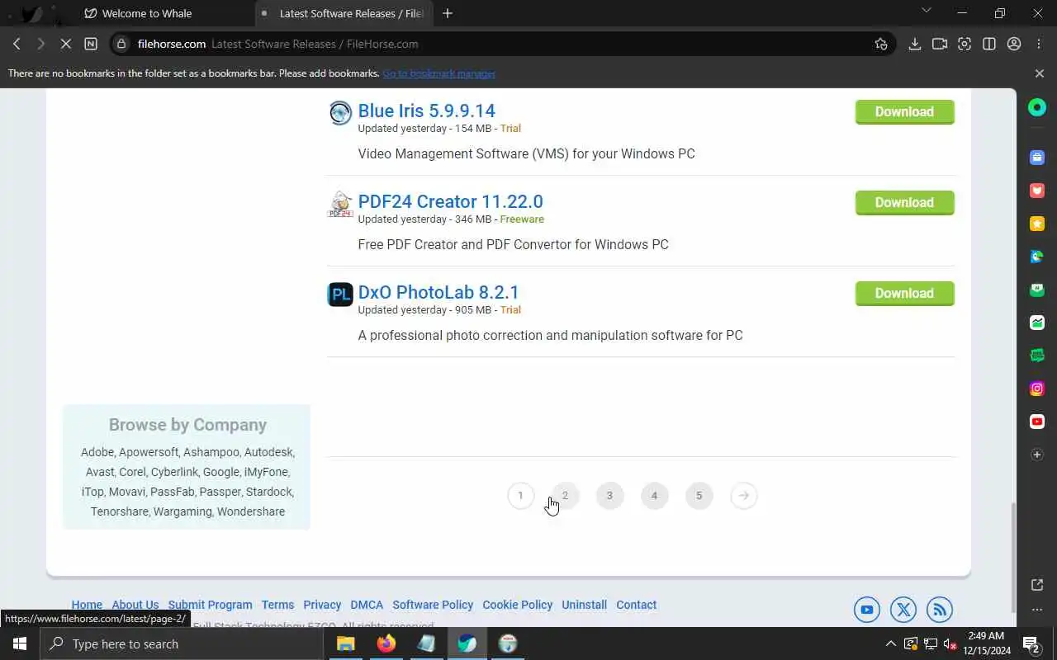The height and width of the screenshot is (660, 1057).
Task: Click the next page arrow in pagination
Action: tap(743, 496)
